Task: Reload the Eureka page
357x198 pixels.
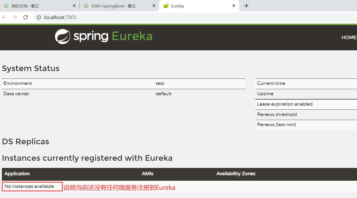Action: [25, 17]
